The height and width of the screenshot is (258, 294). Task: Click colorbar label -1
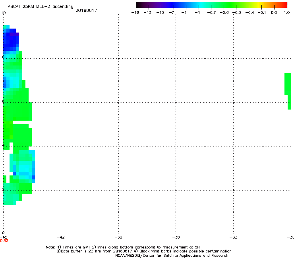coord(197,13)
